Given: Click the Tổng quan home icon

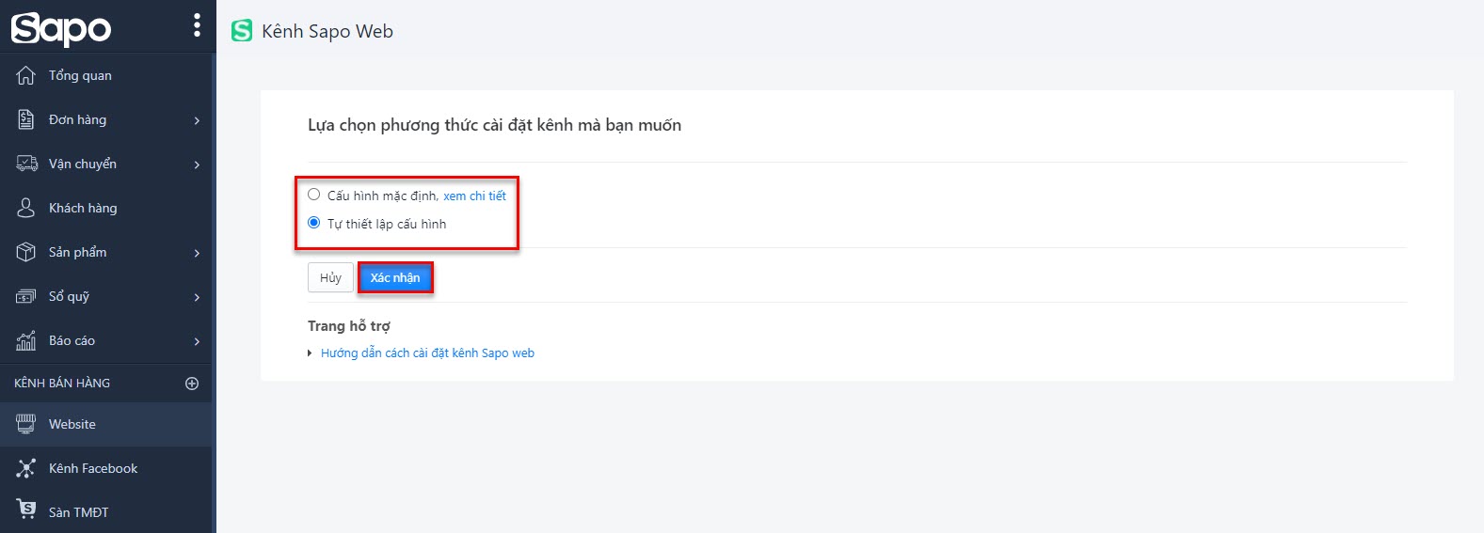Looking at the screenshot, I should pos(26,75).
